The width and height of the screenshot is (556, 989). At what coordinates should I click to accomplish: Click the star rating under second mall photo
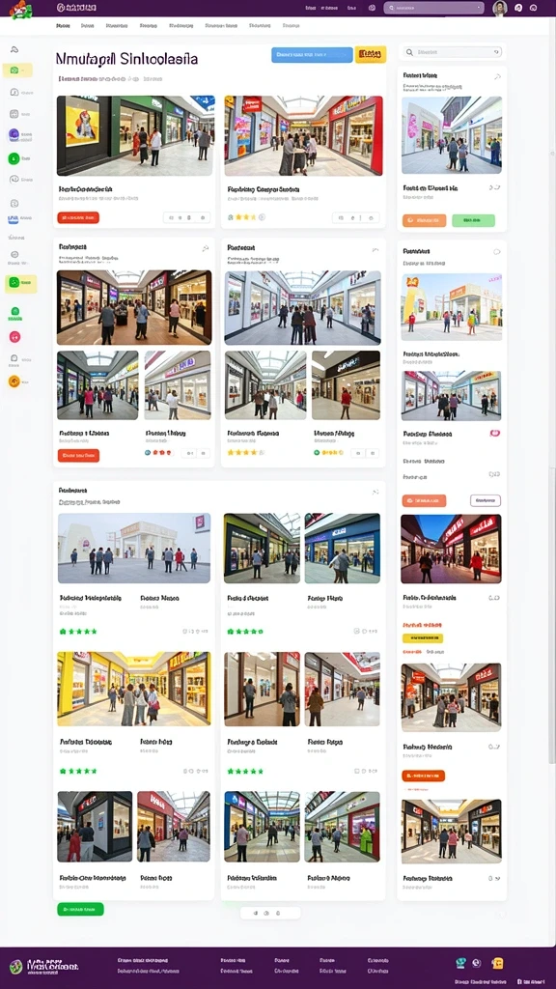(x=242, y=217)
